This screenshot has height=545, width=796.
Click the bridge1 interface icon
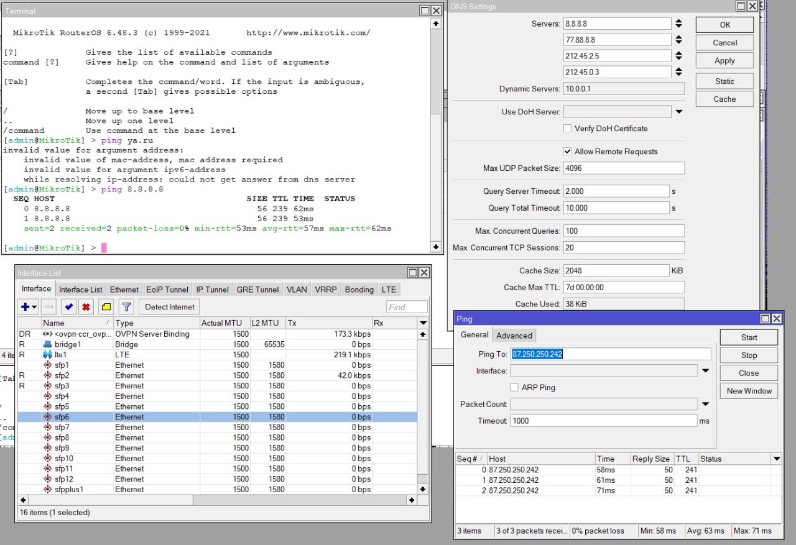(47, 344)
